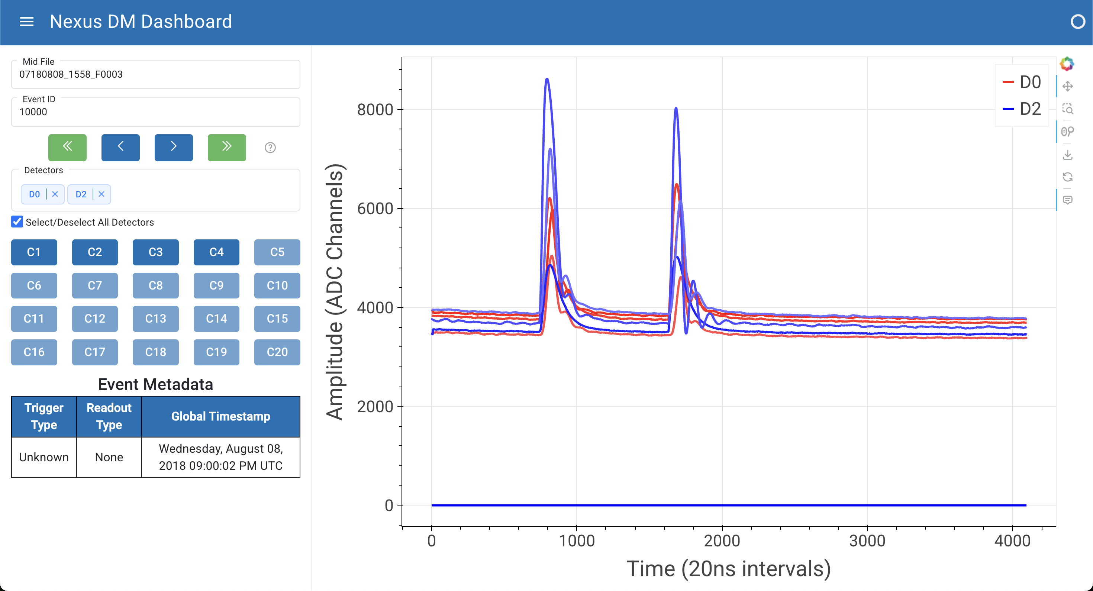Enable the Wheel Zoom tool
1093x591 pixels.
pos(1069,132)
